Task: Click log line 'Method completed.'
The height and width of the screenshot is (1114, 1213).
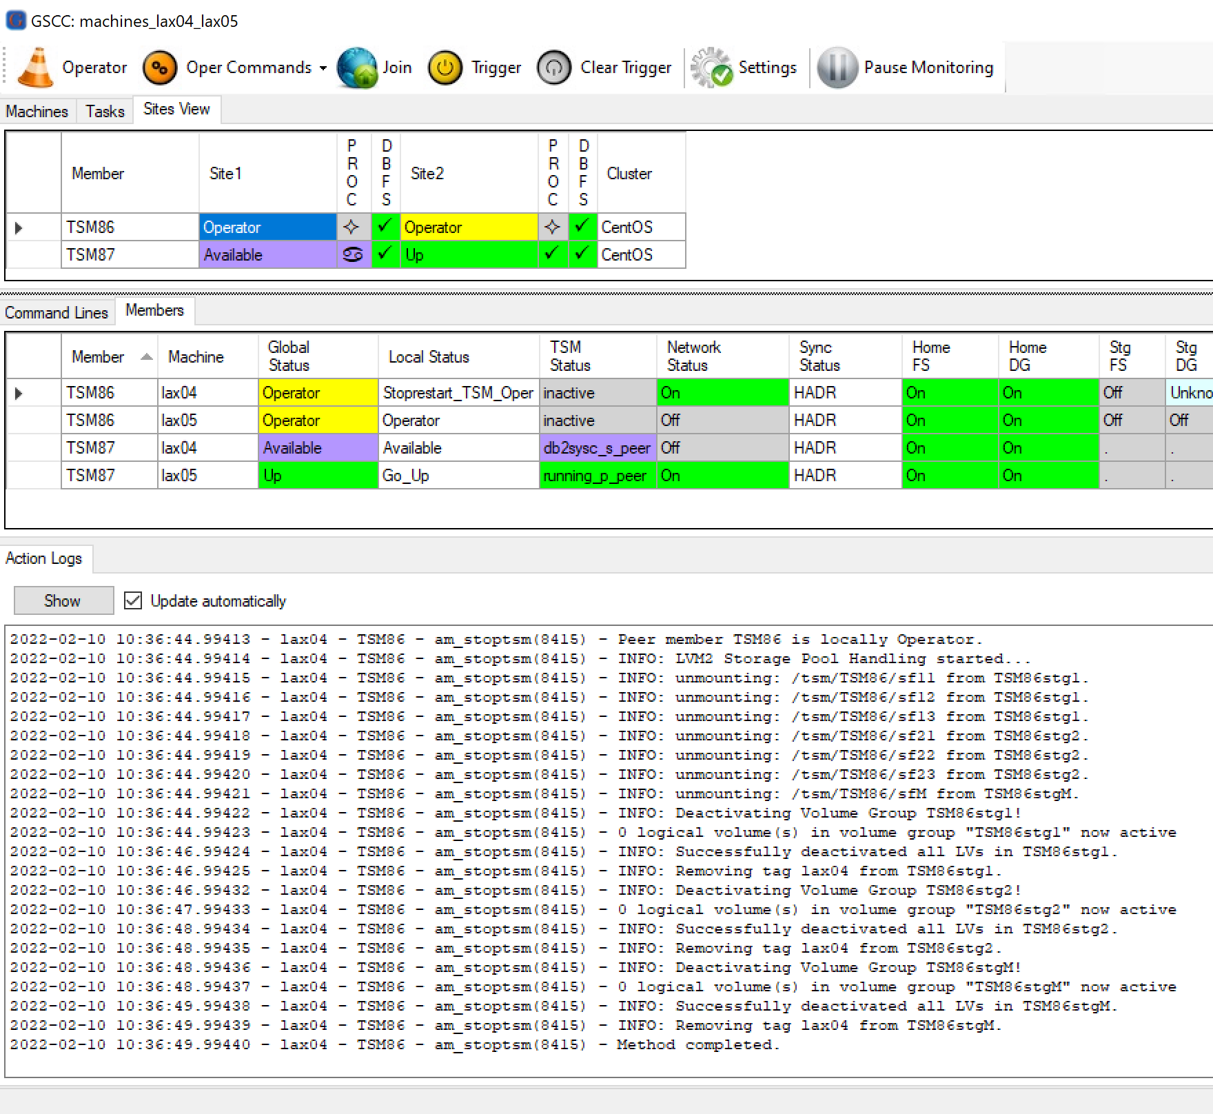Action: [698, 1044]
